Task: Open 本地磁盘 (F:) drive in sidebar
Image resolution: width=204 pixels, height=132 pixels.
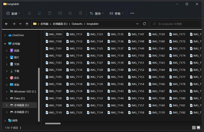Action: (20, 112)
